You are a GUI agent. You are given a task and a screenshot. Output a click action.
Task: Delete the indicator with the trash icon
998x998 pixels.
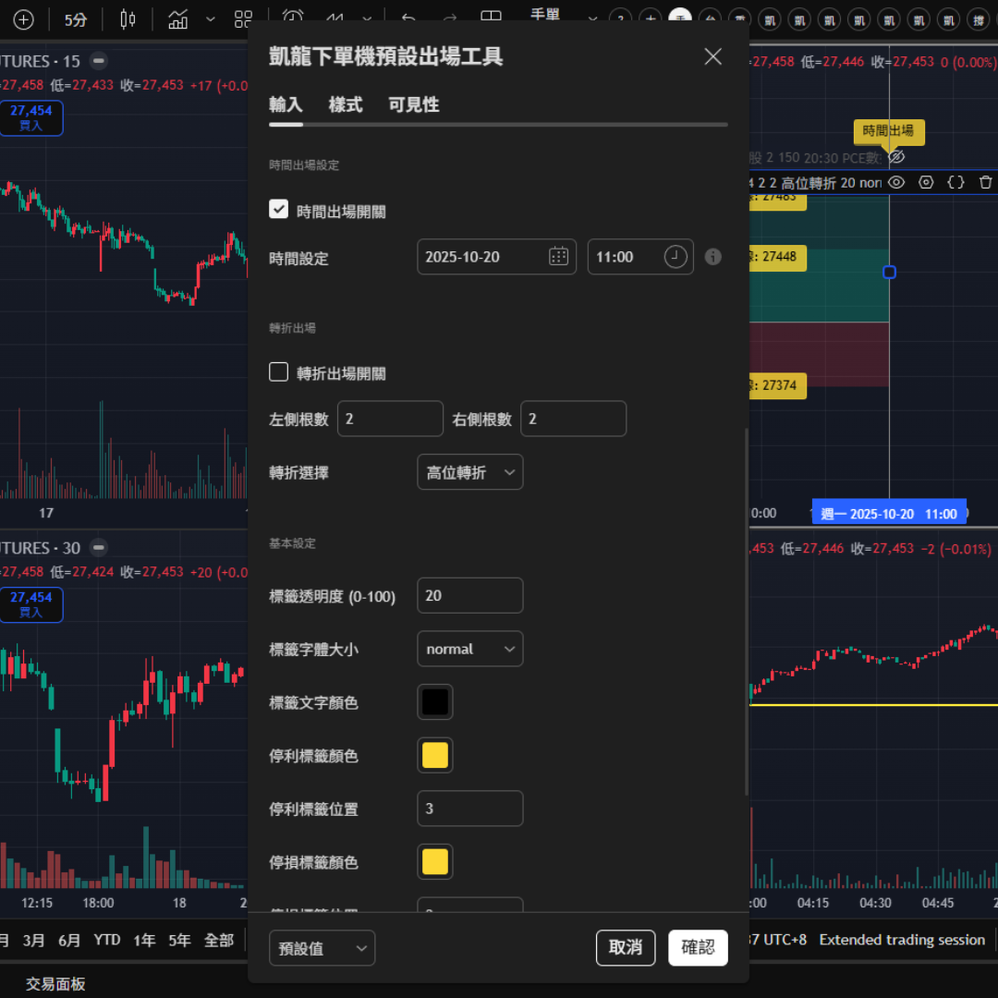pos(986,183)
